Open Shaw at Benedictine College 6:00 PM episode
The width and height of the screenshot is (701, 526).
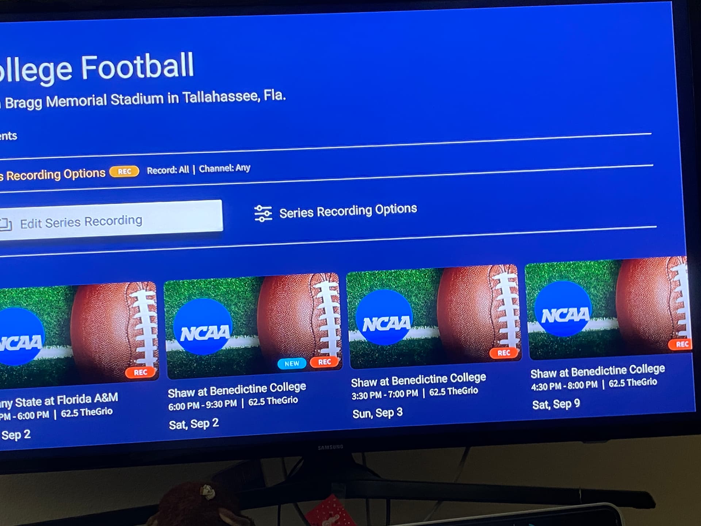point(237,390)
